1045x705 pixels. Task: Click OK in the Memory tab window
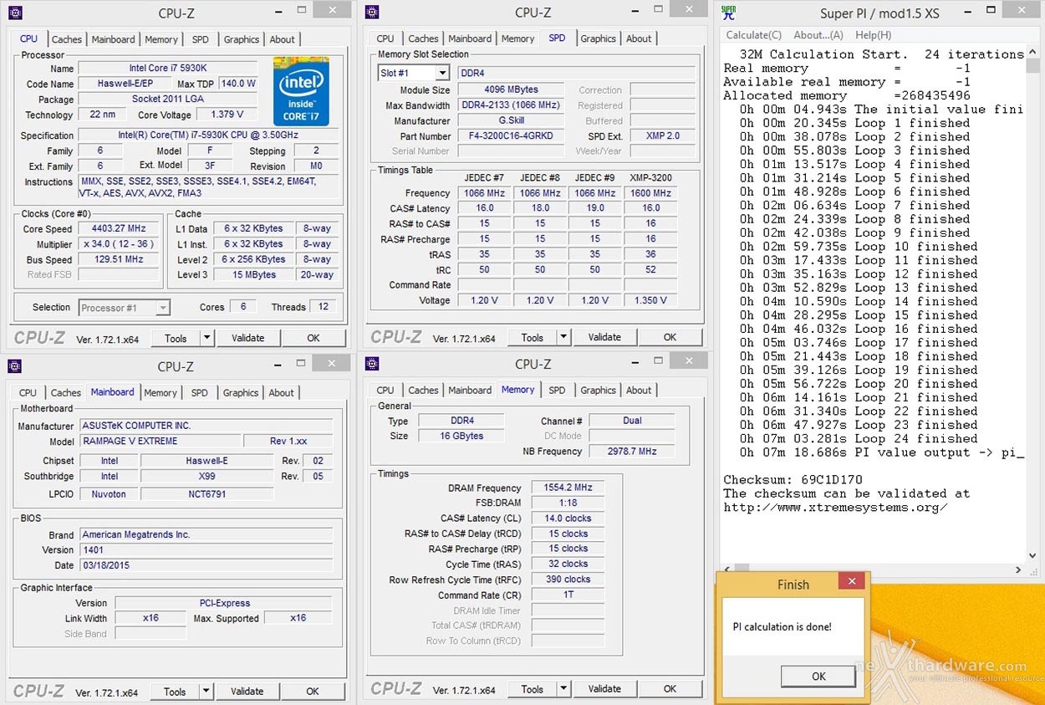670,689
